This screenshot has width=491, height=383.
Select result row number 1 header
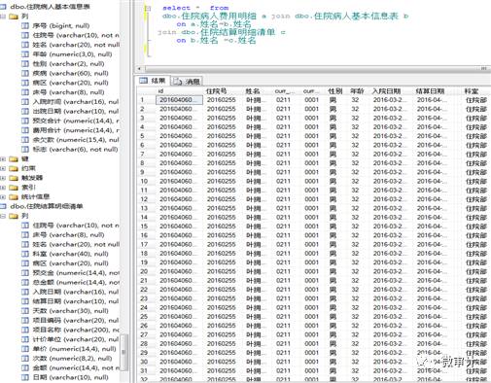146,100
